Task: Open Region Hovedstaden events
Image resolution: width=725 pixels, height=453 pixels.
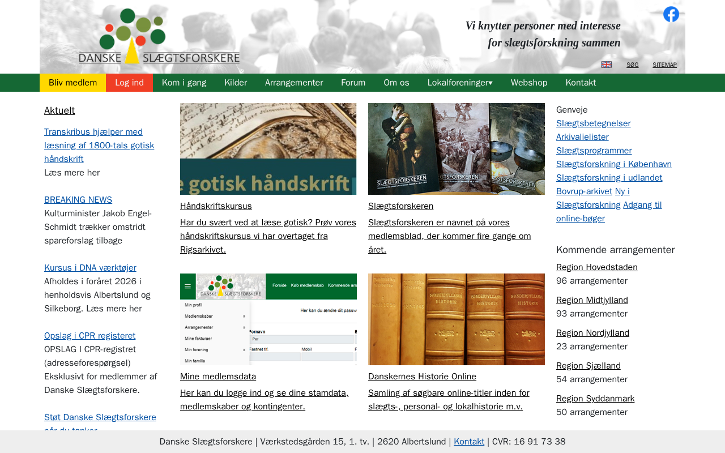Action: [x=597, y=267]
